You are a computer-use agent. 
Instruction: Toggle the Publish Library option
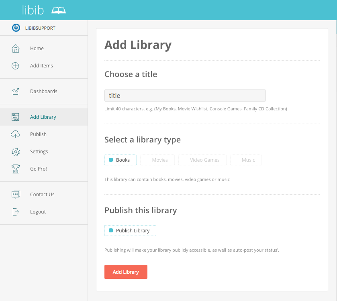click(x=130, y=231)
